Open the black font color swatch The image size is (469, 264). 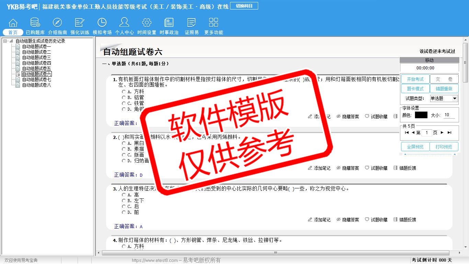tap(421, 115)
